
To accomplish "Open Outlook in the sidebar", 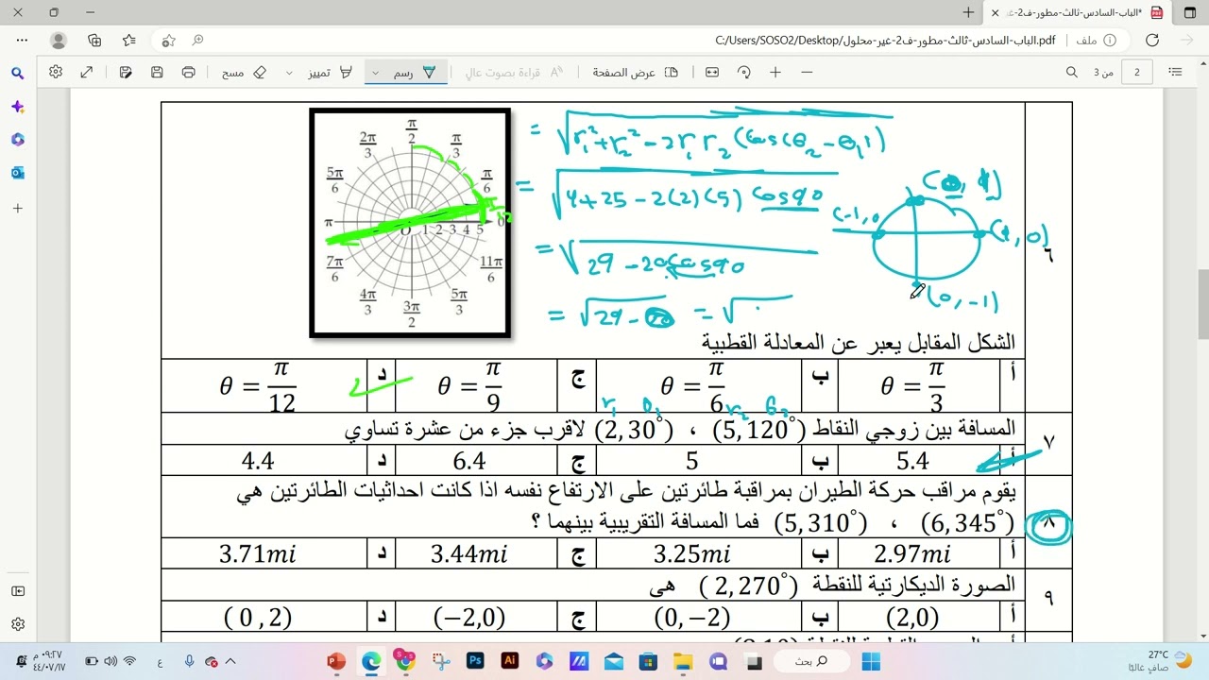I will click(x=18, y=173).
